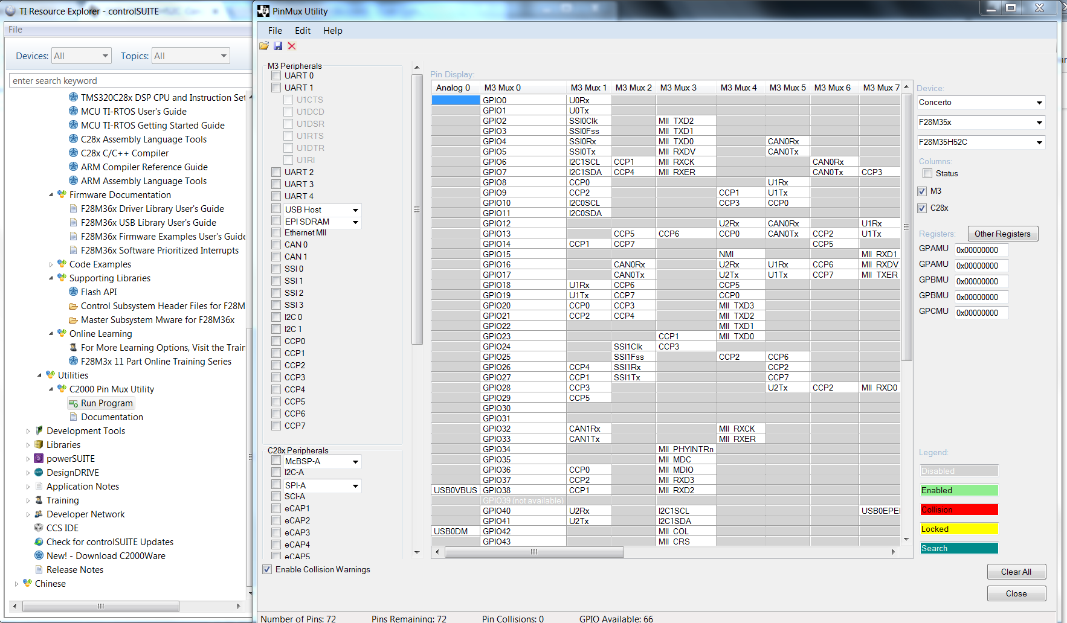Click the CCS IDE icon
Image resolution: width=1067 pixels, height=623 pixels.
pos(38,528)
